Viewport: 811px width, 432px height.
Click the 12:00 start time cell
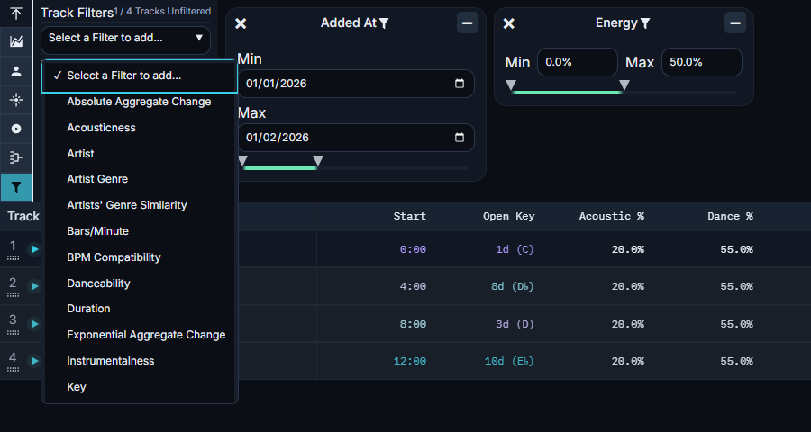click(410, 361)
